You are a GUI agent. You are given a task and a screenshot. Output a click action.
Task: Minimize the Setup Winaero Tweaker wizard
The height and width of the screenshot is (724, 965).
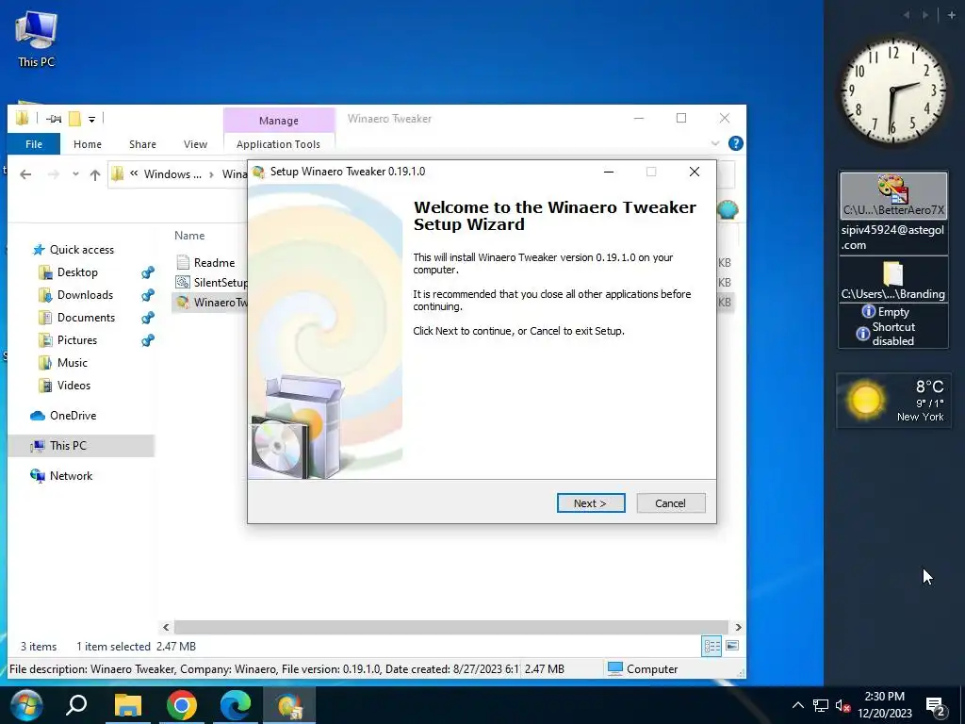coord(609,172)
